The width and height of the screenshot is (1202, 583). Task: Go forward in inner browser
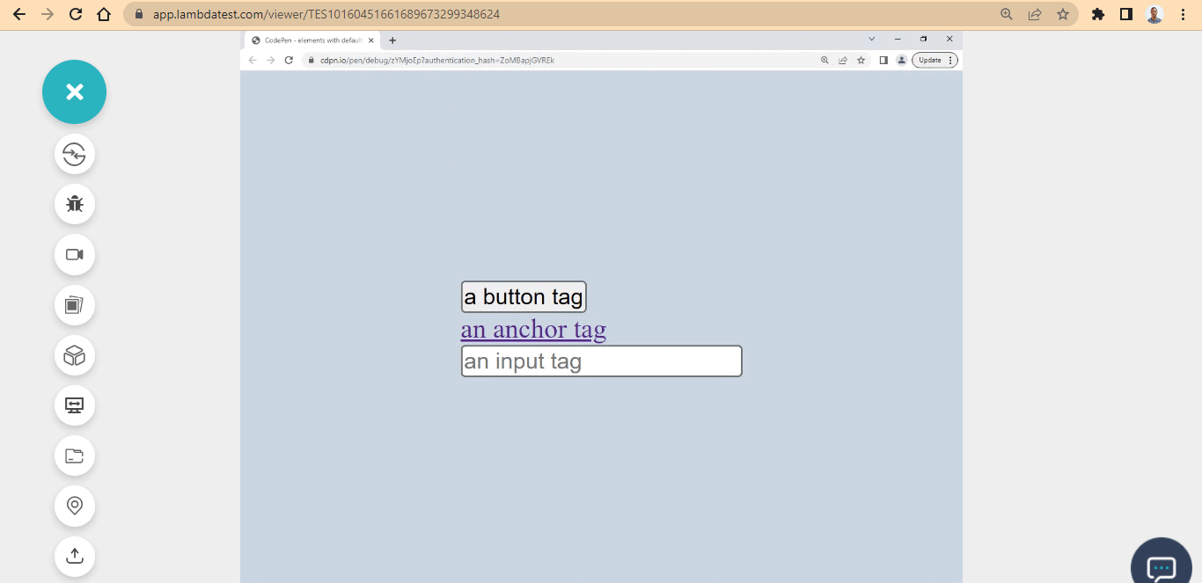click(x=270, y=60)
